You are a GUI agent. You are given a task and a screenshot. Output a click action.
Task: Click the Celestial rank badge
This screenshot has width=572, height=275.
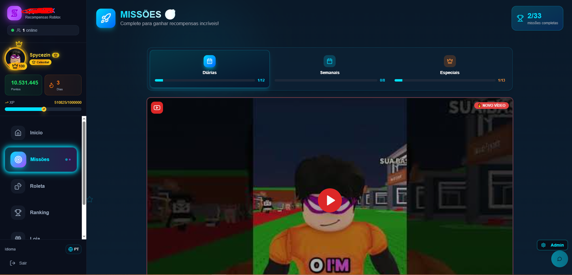click(40, 62)
